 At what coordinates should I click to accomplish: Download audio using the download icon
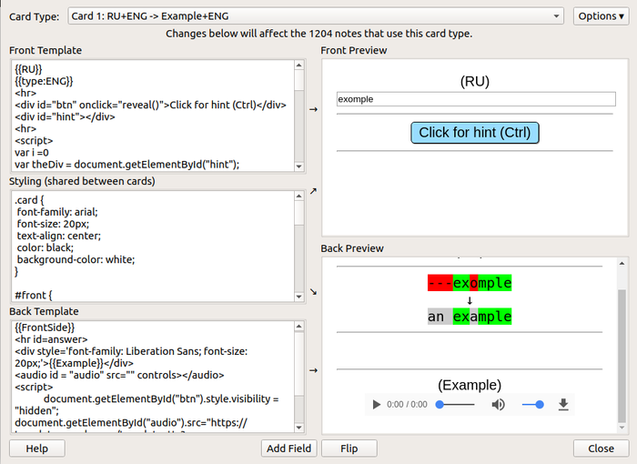pyautogui.click(x=563, y=404)
